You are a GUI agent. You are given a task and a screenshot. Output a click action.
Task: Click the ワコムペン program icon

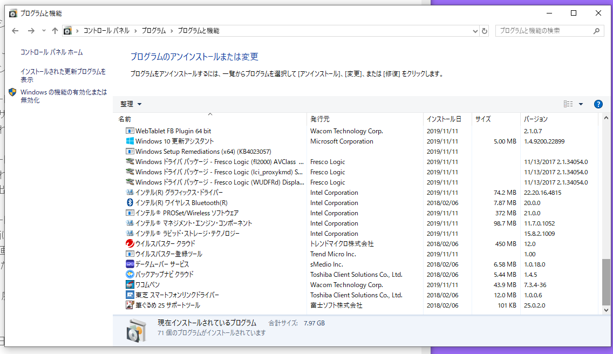130,285
